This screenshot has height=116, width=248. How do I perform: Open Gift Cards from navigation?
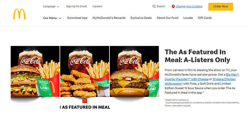[205, 18]
